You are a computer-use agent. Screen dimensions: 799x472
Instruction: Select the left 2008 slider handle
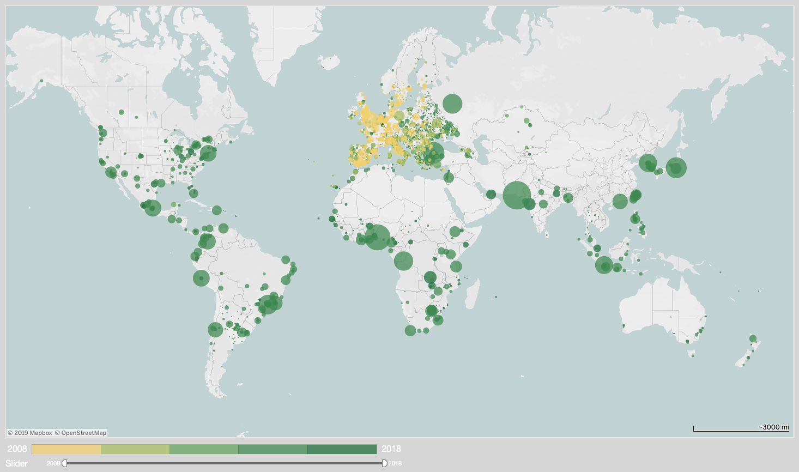click(63, 463)
